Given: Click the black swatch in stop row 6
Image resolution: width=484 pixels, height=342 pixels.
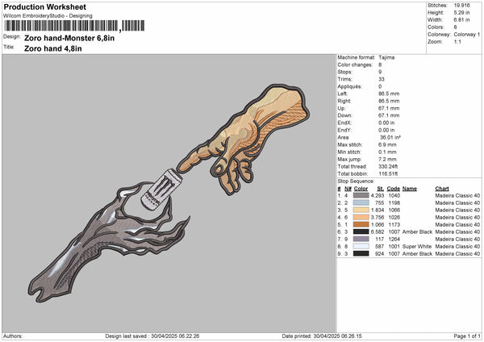Looking at the screenshot, I should pos(361,231).
